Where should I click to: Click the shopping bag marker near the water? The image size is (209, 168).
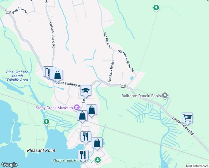[97, 144]
